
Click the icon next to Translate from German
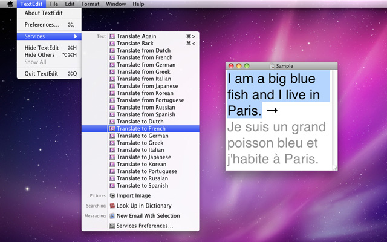click(x=112, y=65)
